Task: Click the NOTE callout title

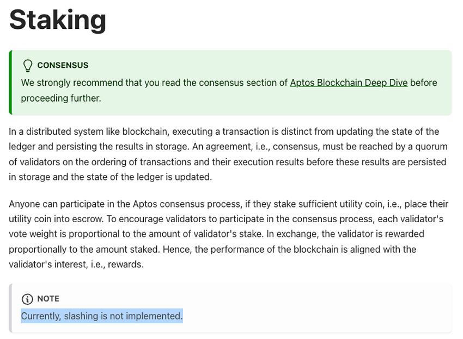Action: (48, 299)
